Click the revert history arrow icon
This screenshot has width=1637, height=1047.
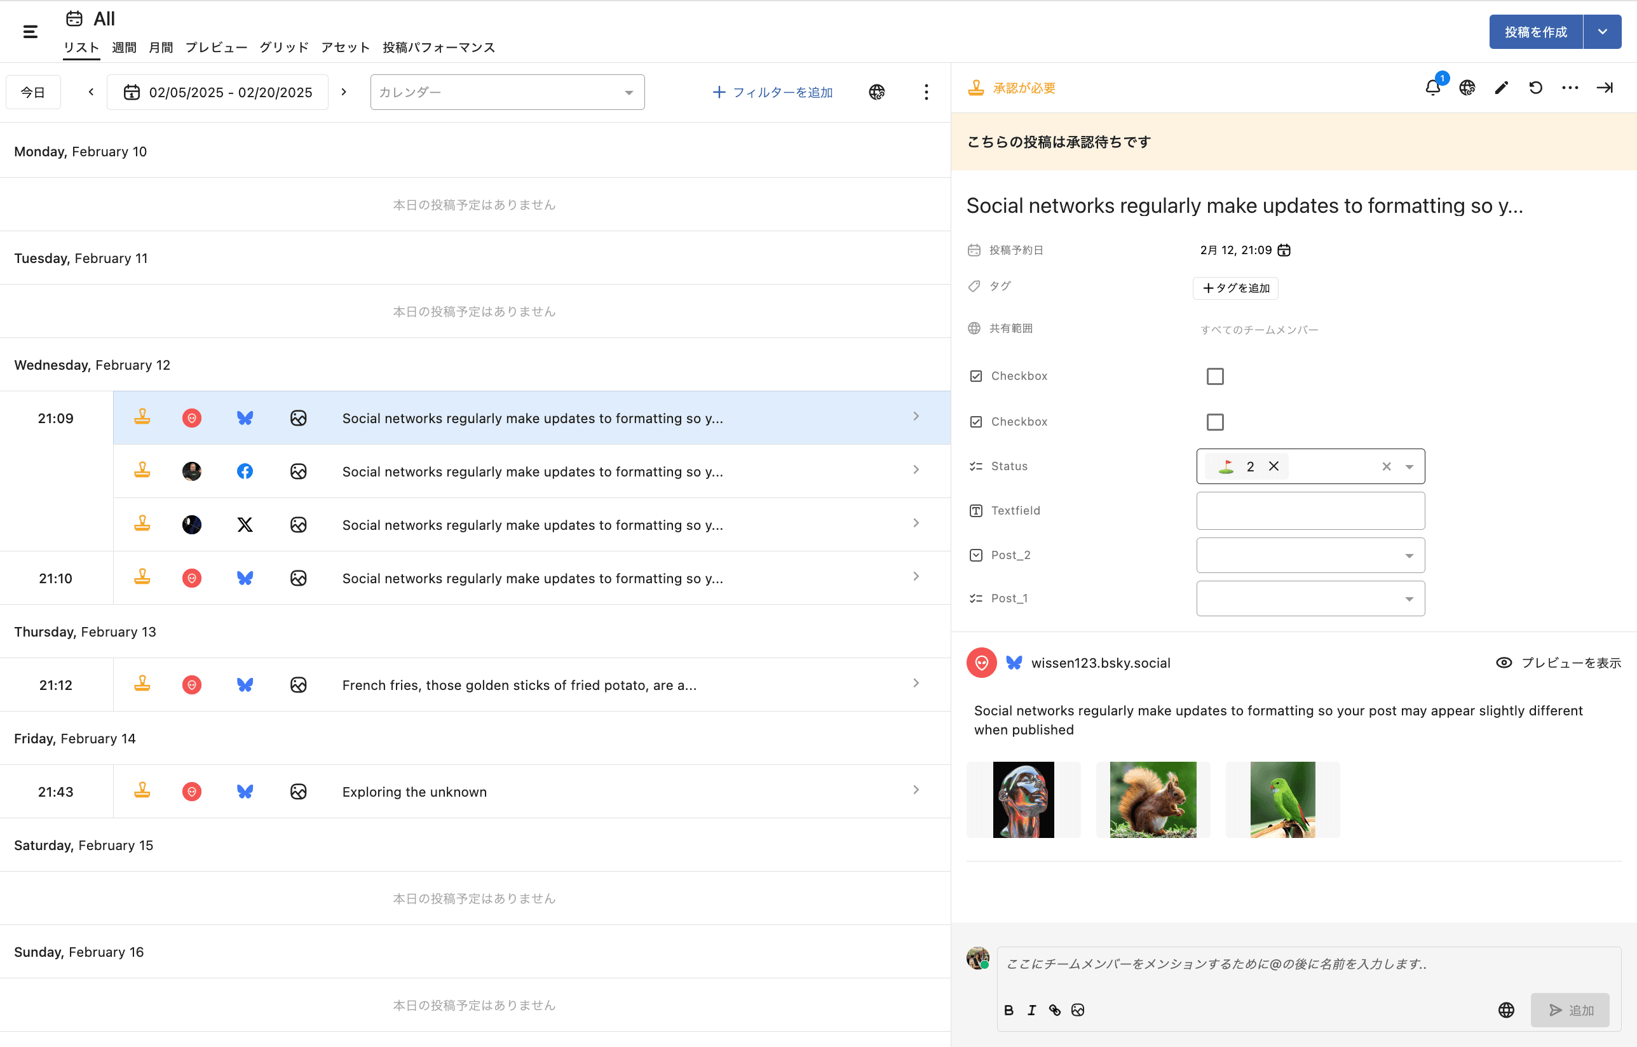tap(1535, 88)
